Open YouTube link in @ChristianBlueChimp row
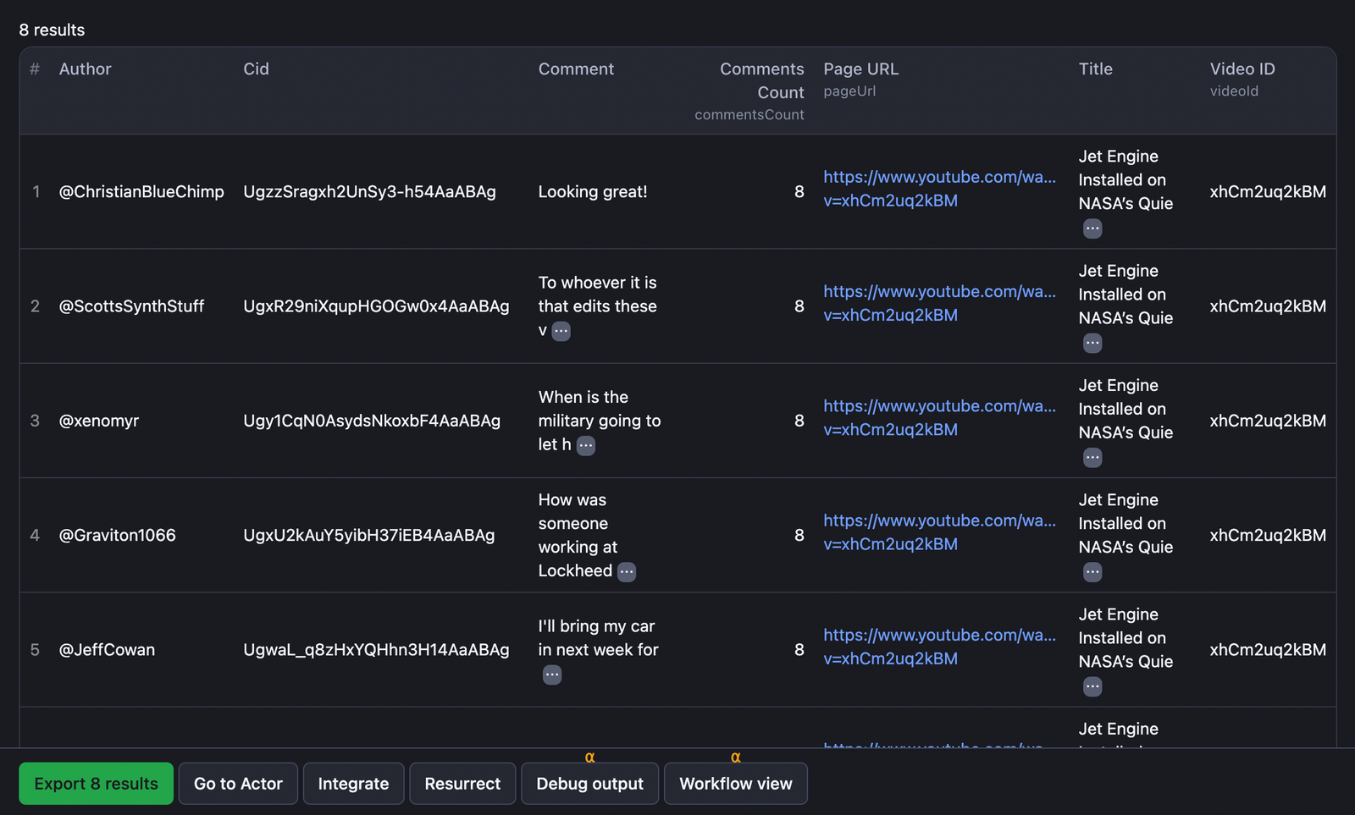Image resolution: width=1355 pixels, height=815 pixels. pyautogui.click(x=938, y=189)
